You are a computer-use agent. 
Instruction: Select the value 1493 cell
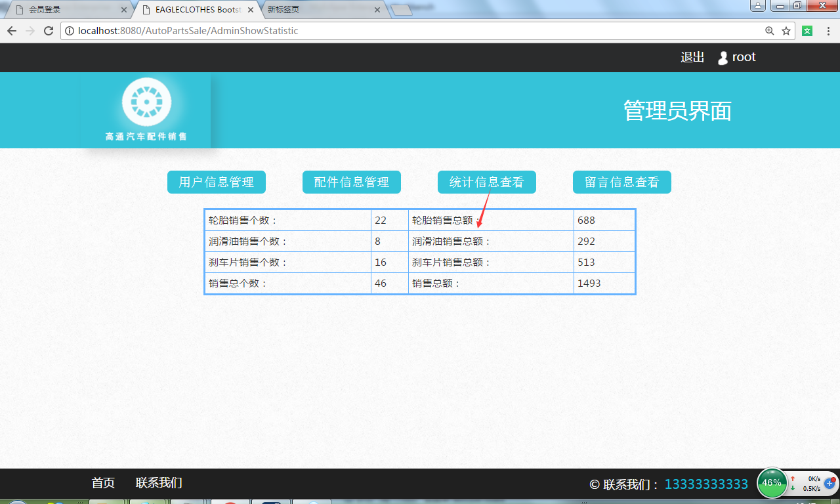point(604,283)
